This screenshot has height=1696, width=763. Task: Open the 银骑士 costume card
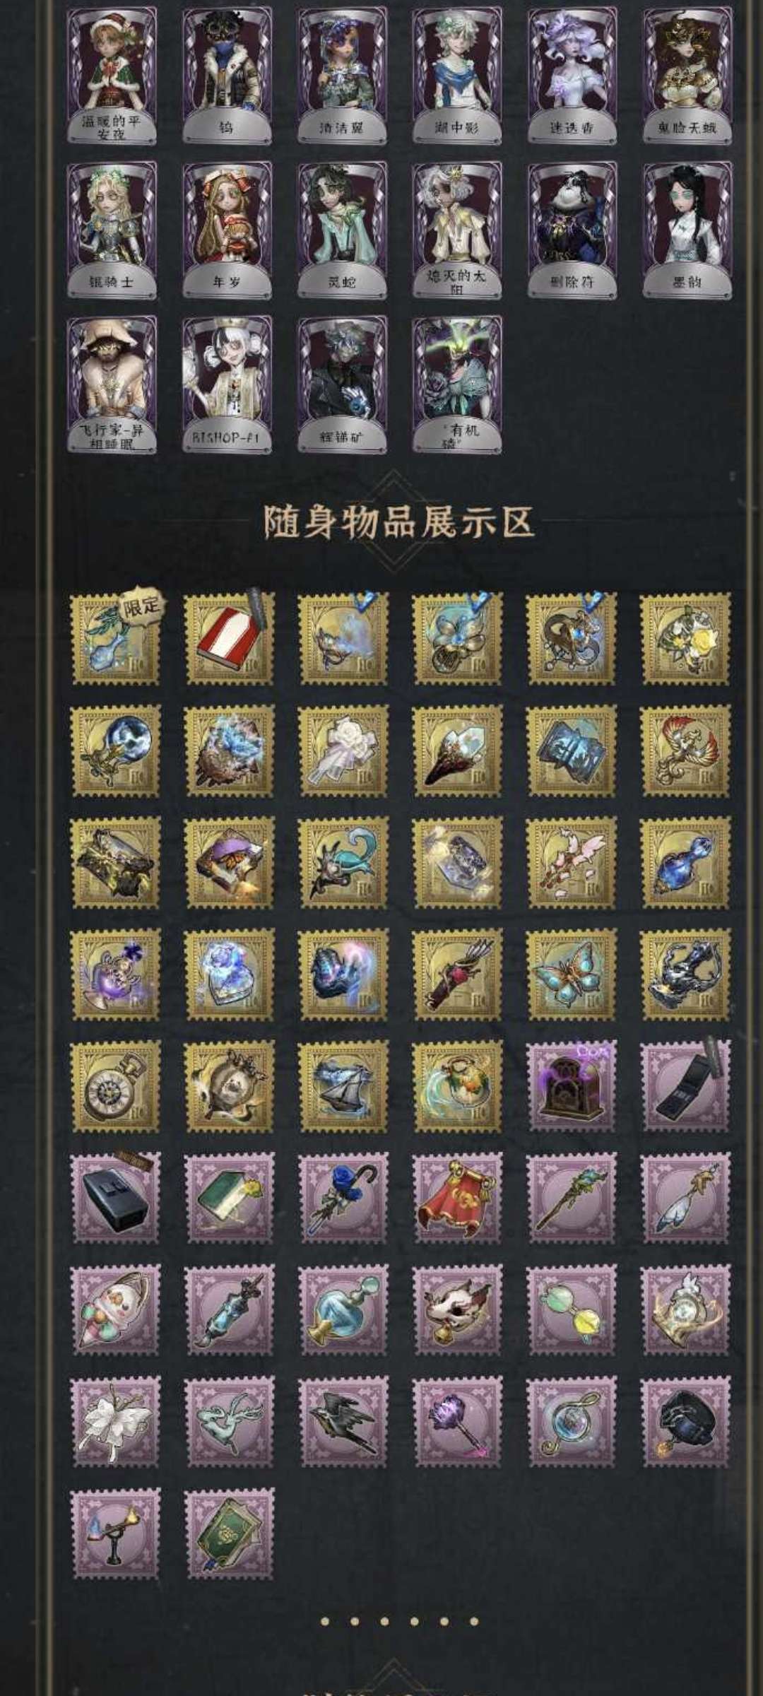click(x=112, y=230)
